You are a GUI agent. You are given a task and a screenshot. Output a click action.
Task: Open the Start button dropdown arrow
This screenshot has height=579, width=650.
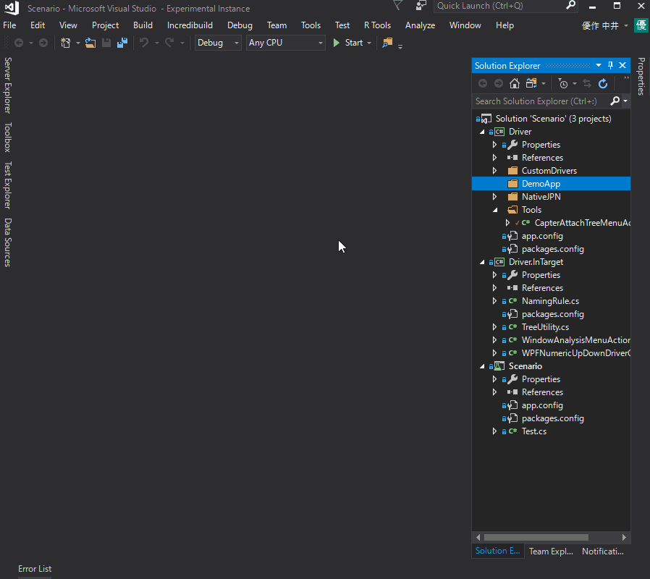click(x=369, y=43)
